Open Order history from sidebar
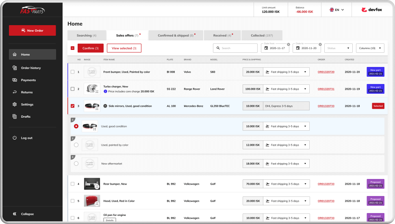This screenshot has width=395, height=224. click(x=31, y=68)
